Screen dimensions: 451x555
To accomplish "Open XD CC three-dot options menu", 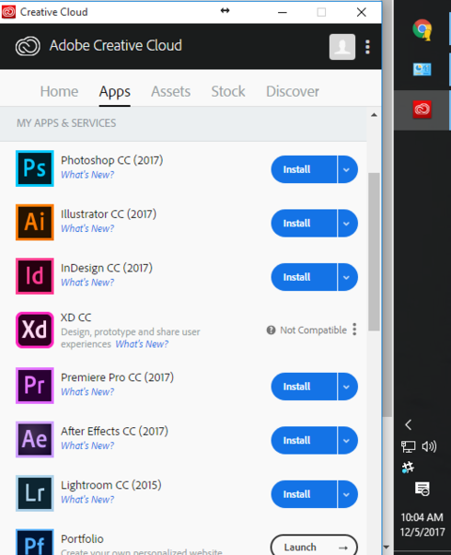I will [x=354, y=330].
